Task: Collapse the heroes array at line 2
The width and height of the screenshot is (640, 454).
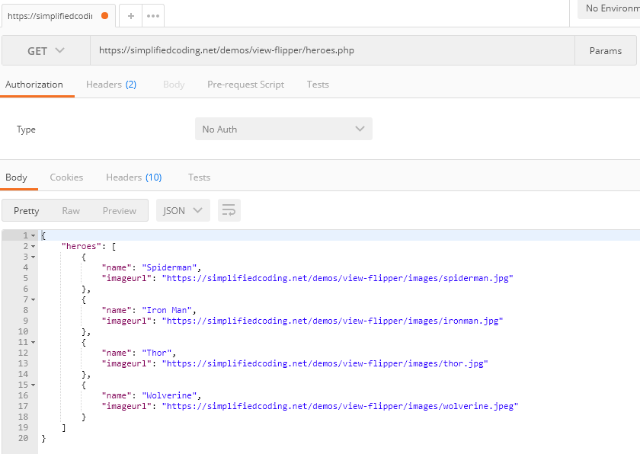Action: point(33,246)
